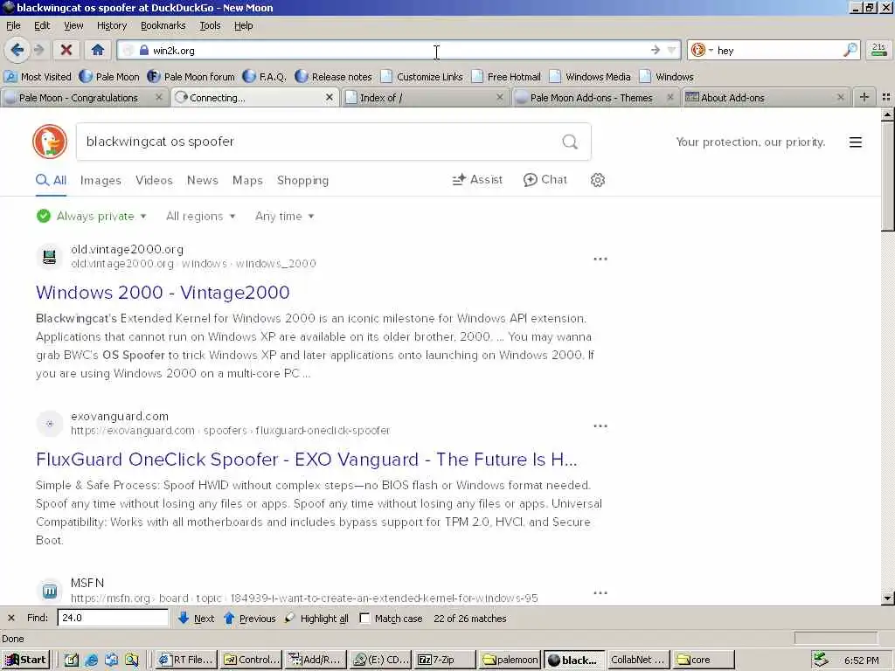Find Next match button
The width and height of the screenshot is (895, 671).
[197, 618]
